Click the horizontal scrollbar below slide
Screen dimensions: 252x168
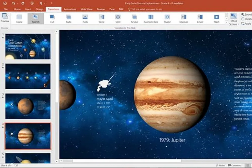point(127,161)
